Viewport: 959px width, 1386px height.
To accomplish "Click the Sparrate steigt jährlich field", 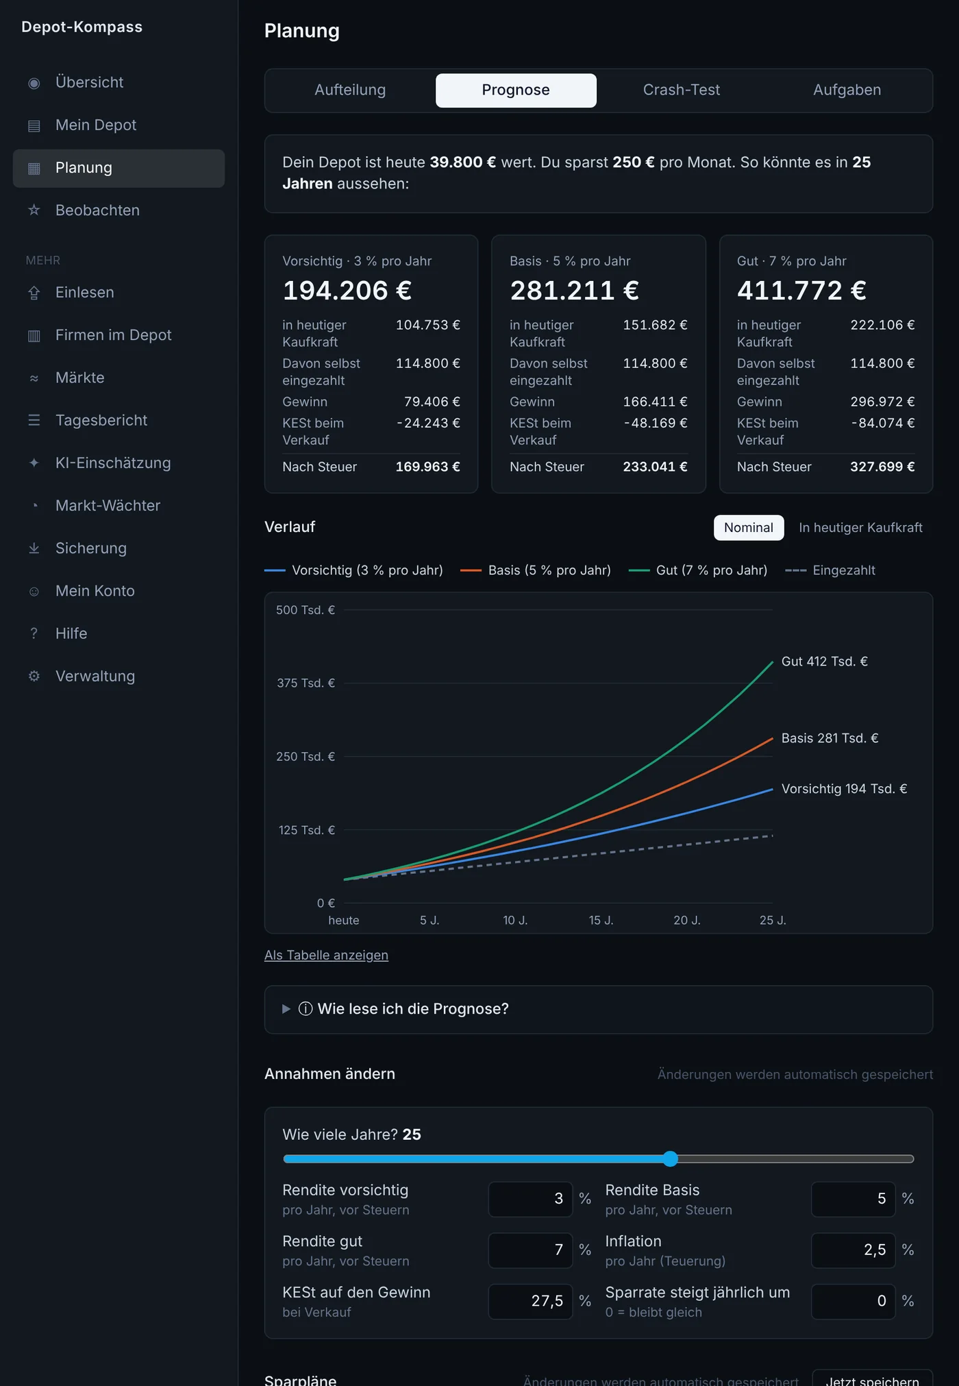I will [x=854, y=1302].
